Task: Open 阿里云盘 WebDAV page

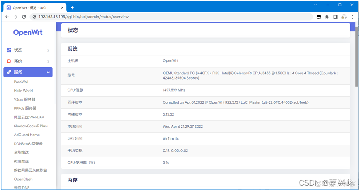Action: coord(29,117)
